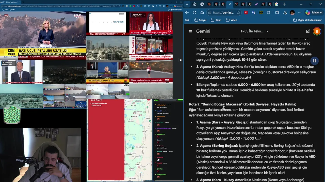
Task: Open tab search chevron in right browser
Action: pos(187,4)
